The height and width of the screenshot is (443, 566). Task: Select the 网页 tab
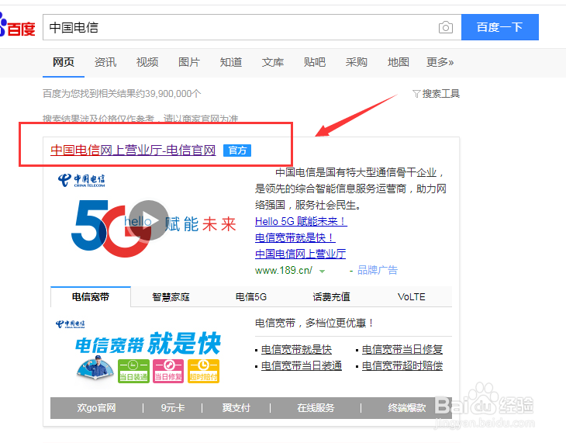[64, 62]
